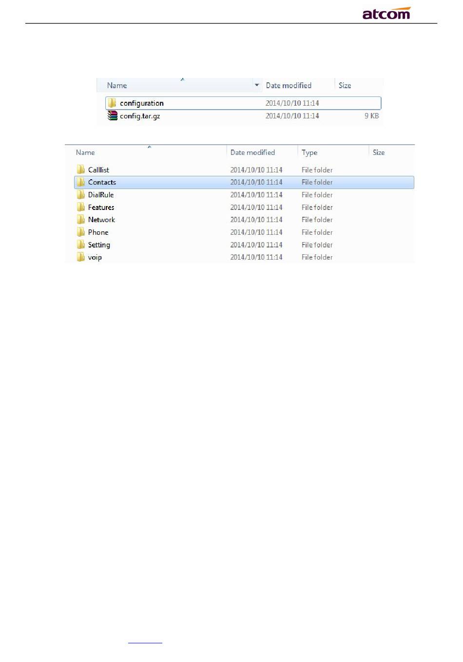Screen dimensions: 463x662
Task: Sort by Name in lower folder list
Action: point(85,152)
